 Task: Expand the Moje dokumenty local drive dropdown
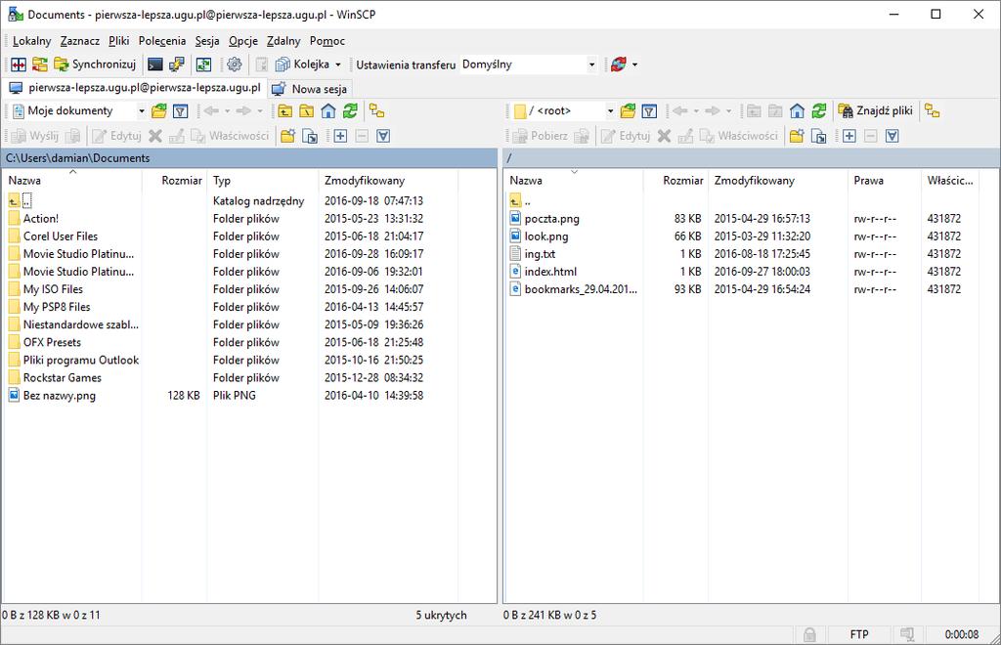point(141,111)
